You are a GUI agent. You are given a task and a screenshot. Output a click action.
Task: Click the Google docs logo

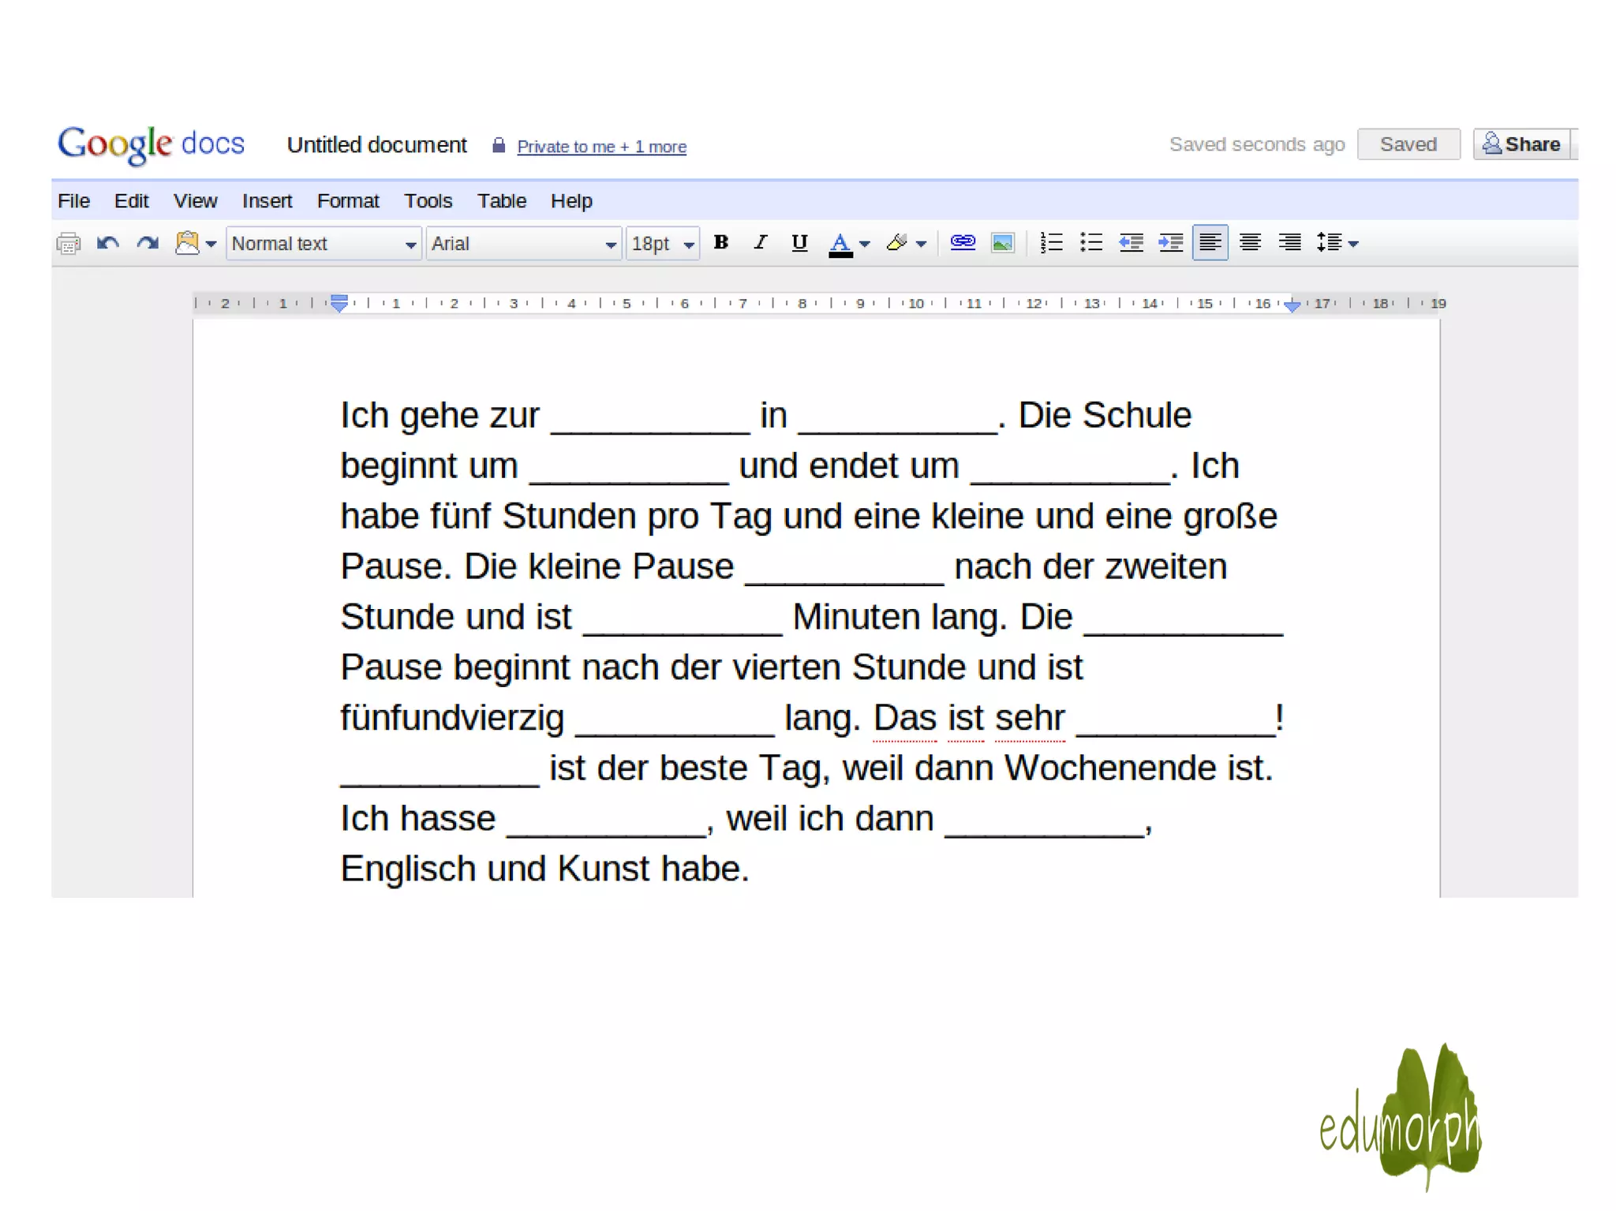coord(151,144)
